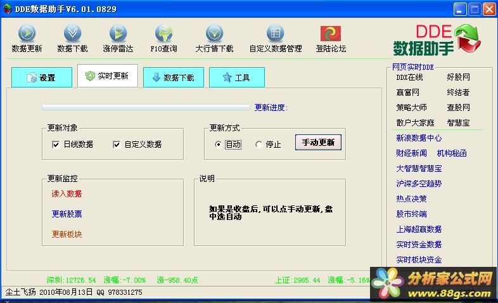
Task: Toggle the 日线数据 checkbox
Action: pyautogui.click(x=56, y=145)
